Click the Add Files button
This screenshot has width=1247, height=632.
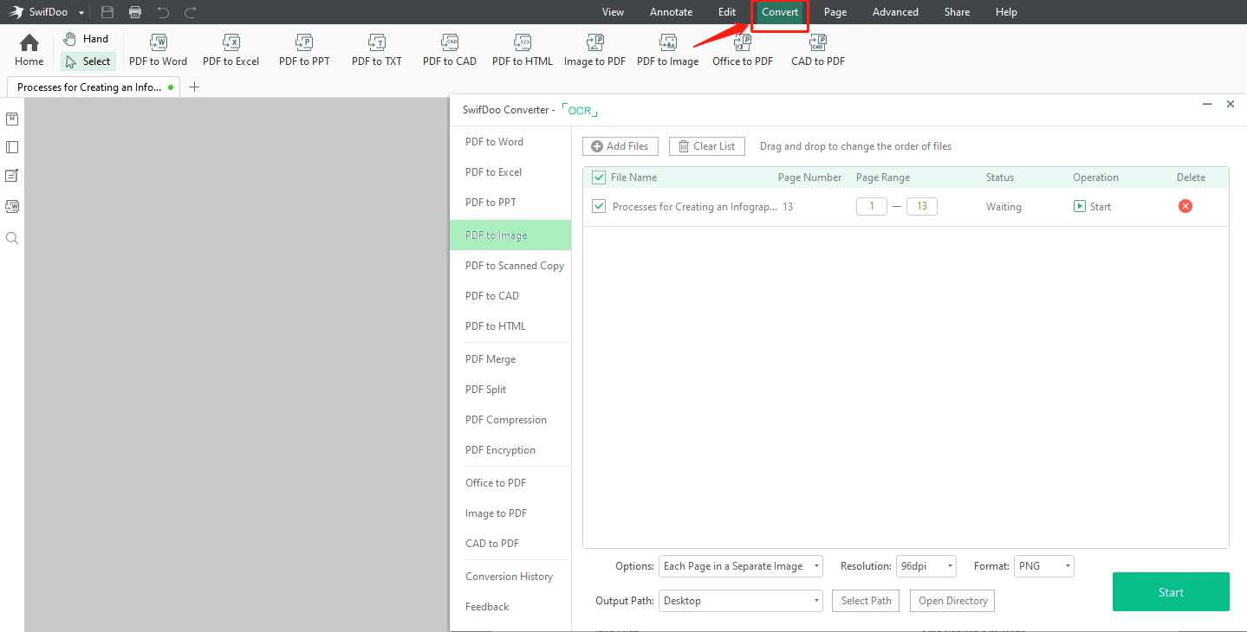tap(620, 146)
